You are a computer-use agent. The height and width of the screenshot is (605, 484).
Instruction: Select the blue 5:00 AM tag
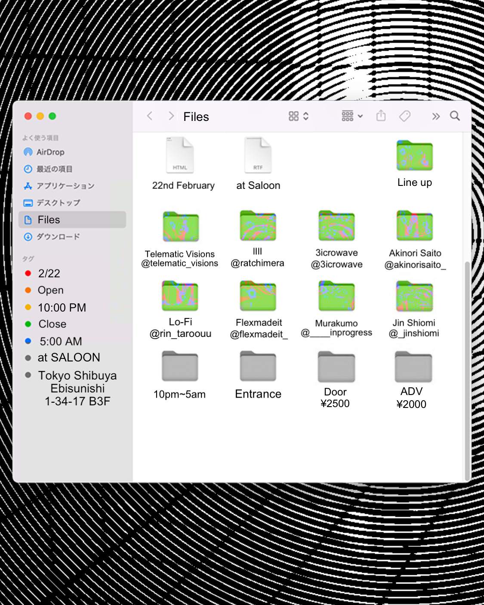pos(60,341)
